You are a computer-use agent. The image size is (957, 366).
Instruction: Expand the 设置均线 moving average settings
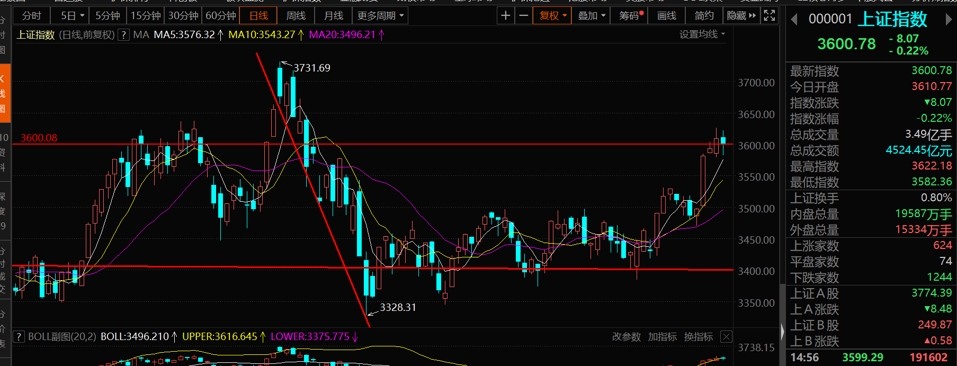click(702, 34)
